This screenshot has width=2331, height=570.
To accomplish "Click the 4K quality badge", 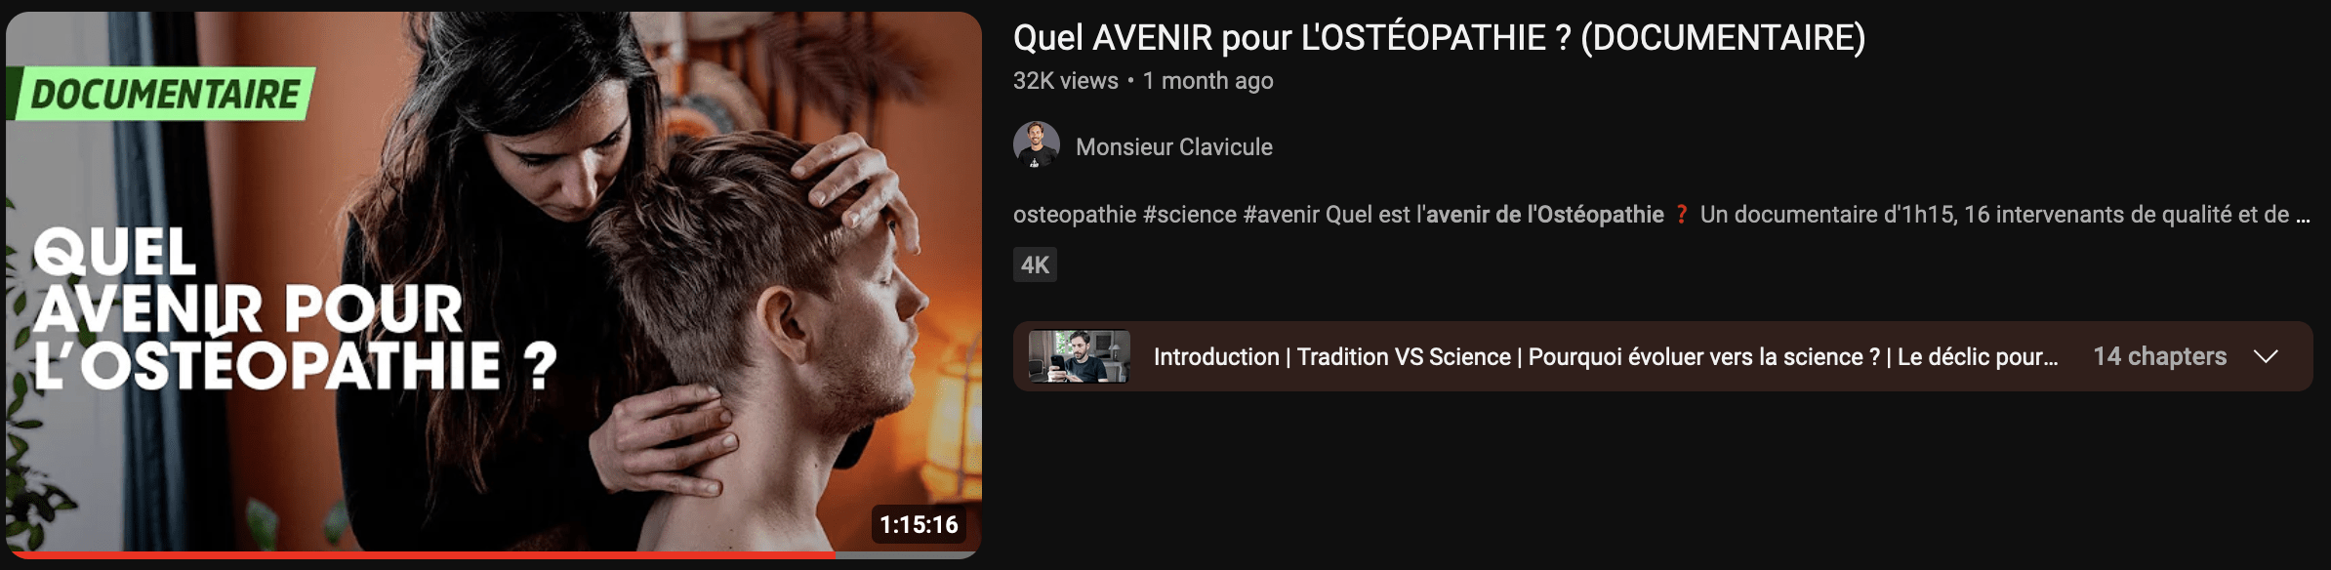I will [x=1035, y=265].
